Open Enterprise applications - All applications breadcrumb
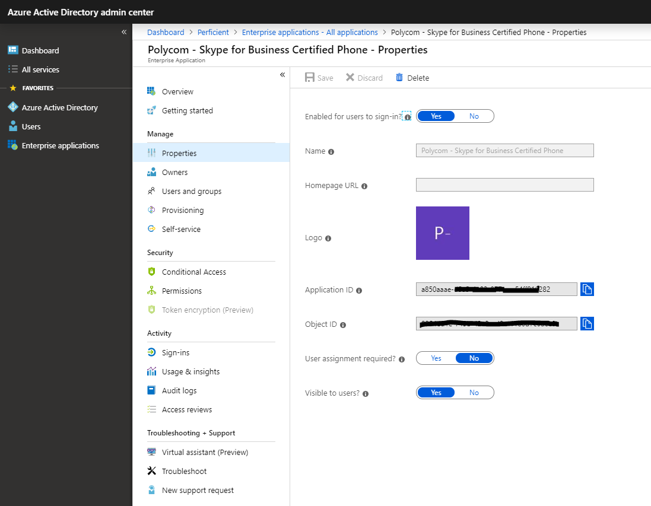 [x=310, y=33]
